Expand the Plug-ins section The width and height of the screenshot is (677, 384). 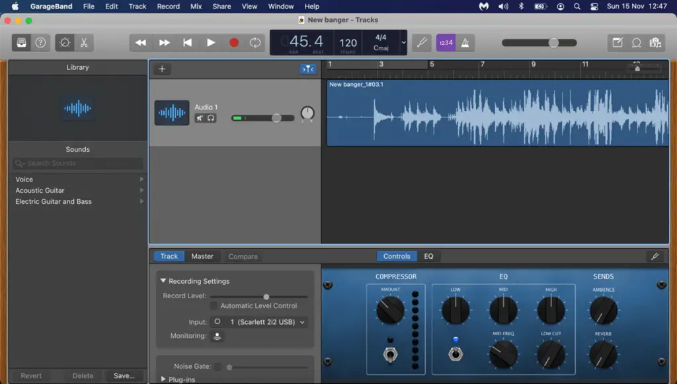coord(163,379)
